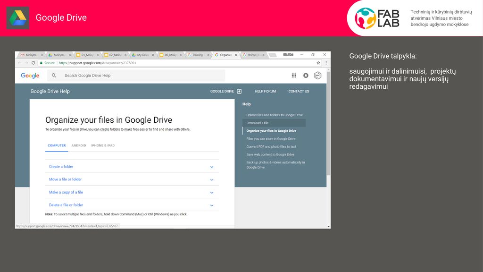The width and height of the screenshot is (483, 272).
Task: Close the Gmail Mokymų tab
Action: [x=42, y=55]
